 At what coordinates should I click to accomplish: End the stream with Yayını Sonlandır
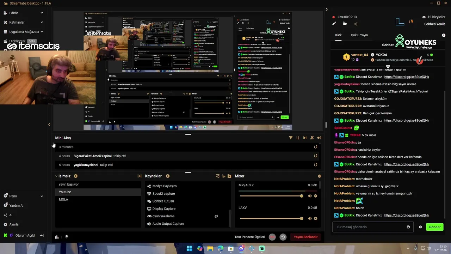(x=305, y=237)
